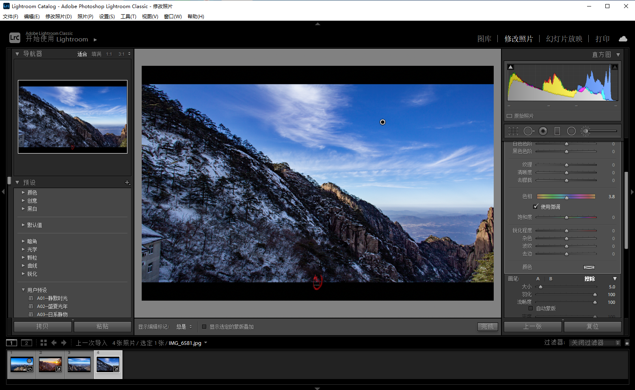Click the 颜色 swatch in brush settings

(589, 267)
